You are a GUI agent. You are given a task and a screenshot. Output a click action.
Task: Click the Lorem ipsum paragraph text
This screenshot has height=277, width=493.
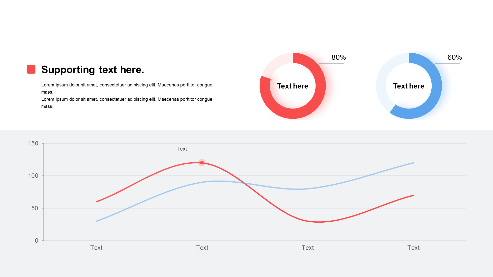tap(127, 95)
